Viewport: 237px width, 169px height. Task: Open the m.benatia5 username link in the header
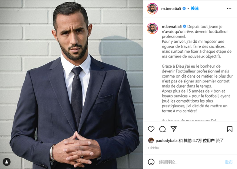pyautogui.click(x=171, y=9)
